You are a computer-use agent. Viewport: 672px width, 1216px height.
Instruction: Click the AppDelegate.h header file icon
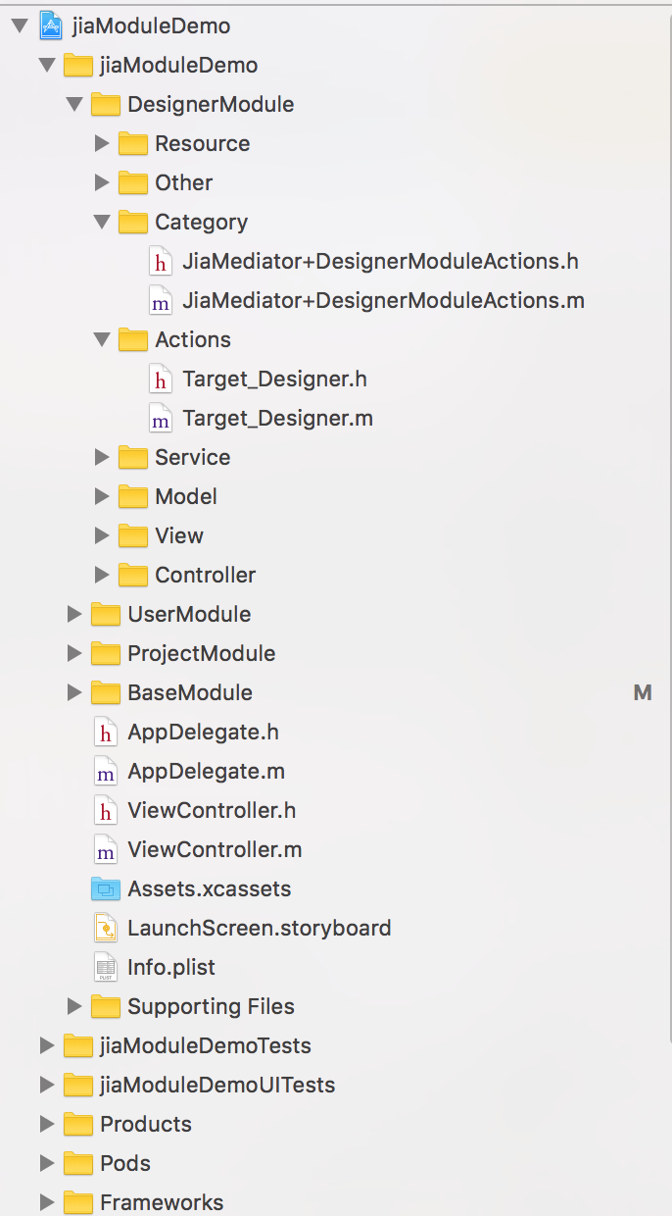(105, 732)
